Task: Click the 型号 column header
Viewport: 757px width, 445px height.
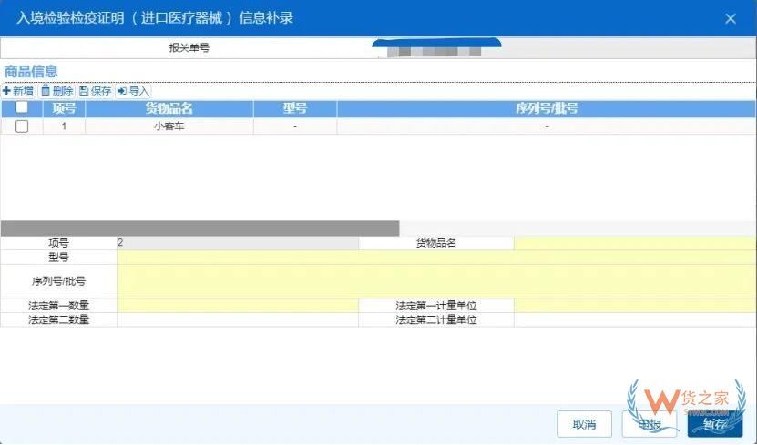Action: click(295, 108)
